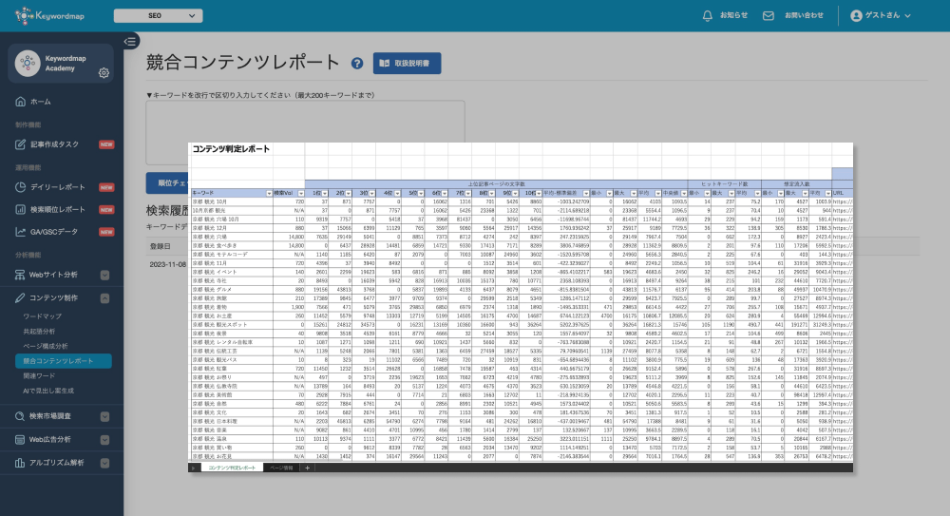
Task: Open キーワード column filter dropdown
Action: click(269, 194)
